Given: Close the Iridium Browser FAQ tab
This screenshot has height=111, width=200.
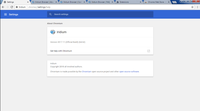Looking at the screenshot, I should [112, 2].
